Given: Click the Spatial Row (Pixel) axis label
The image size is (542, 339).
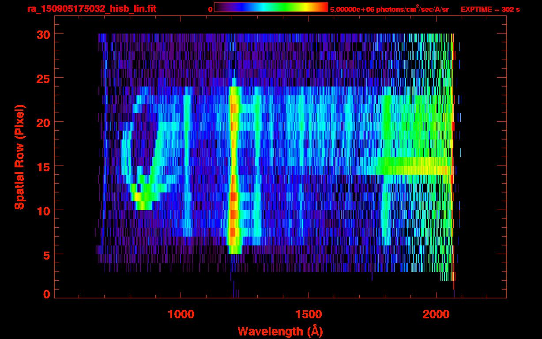Looking at the screenshot, I should [19, 157].
